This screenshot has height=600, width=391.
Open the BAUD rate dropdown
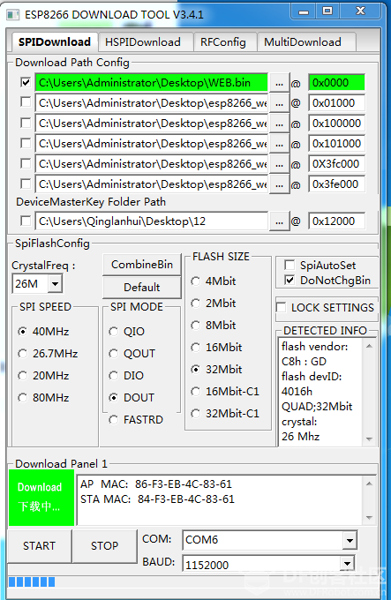347,564
